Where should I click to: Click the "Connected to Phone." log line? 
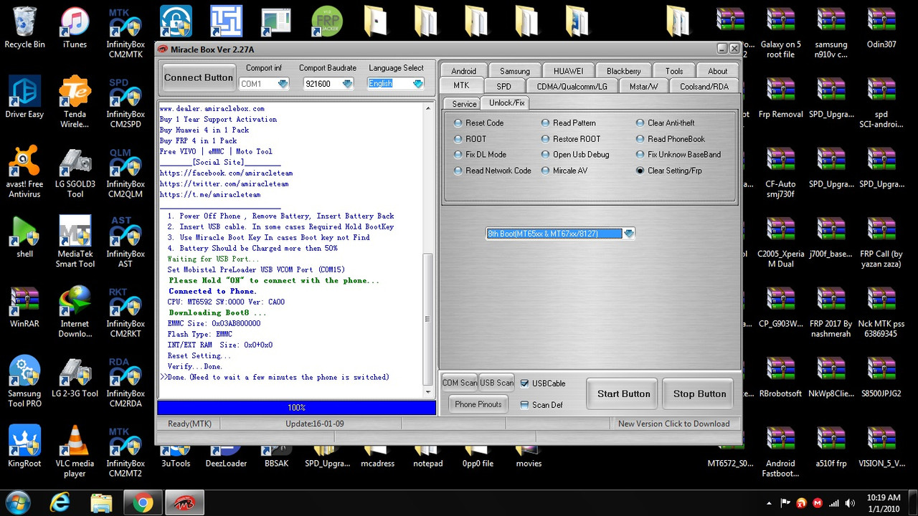213,292
